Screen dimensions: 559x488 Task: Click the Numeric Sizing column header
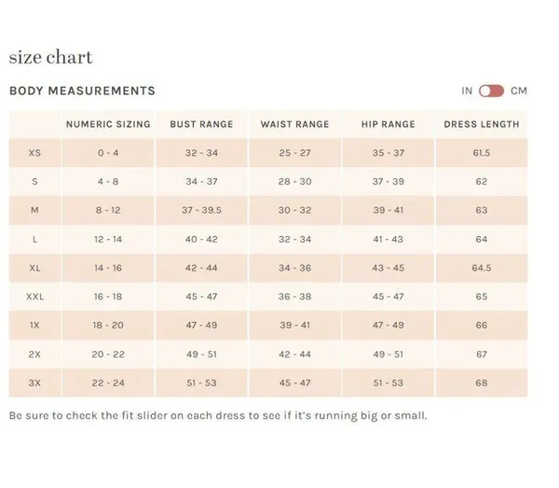pyautogui.click(x=108, y=124)
